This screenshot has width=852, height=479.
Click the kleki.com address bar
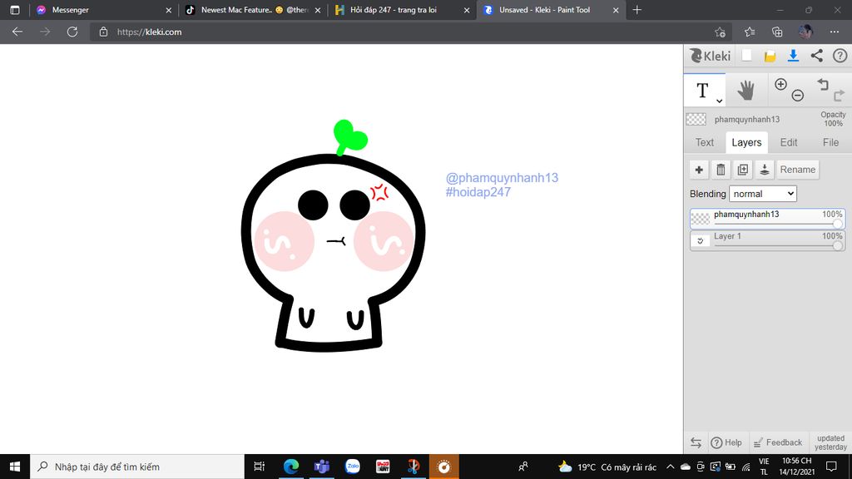pyautogui.click(x=402, y=32)
